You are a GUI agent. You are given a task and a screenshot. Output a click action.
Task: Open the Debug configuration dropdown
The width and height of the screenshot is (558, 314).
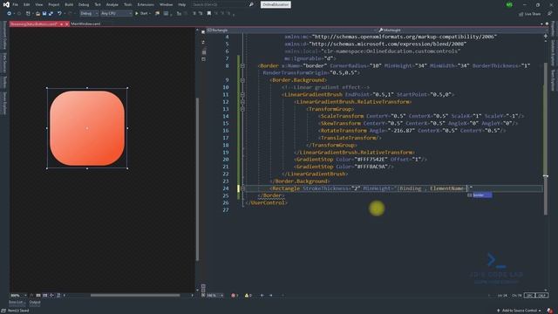pyautogui.click(x=89, y=14)
